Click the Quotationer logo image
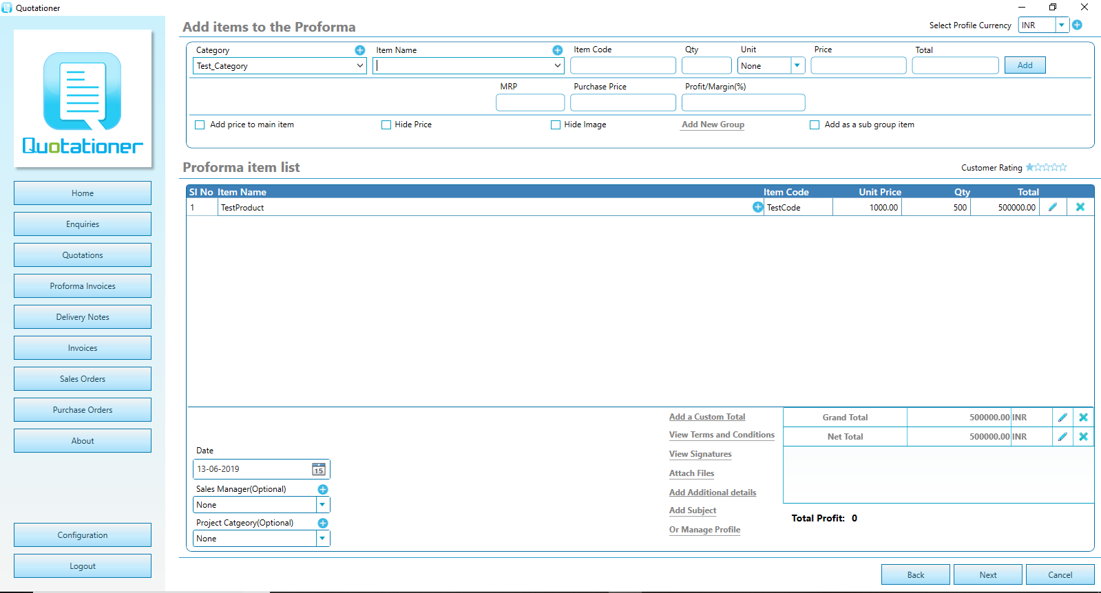Screen dimensions: 1101x593 [83, 98]
